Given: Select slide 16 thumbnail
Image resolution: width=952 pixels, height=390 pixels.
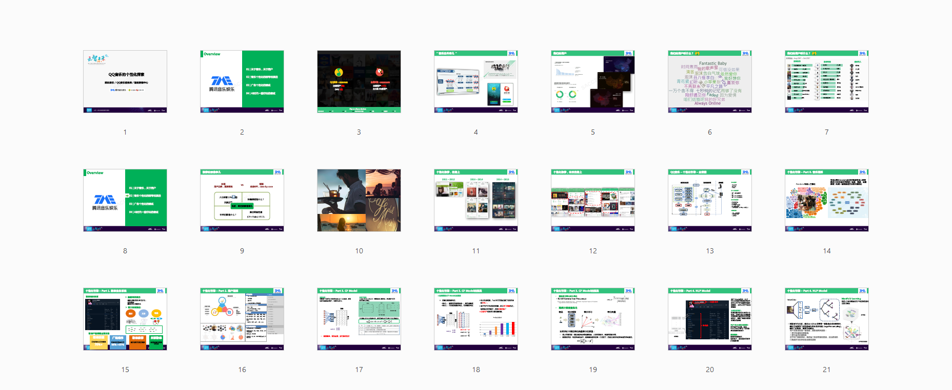Looking at the screenshot, I should (242, 319).
